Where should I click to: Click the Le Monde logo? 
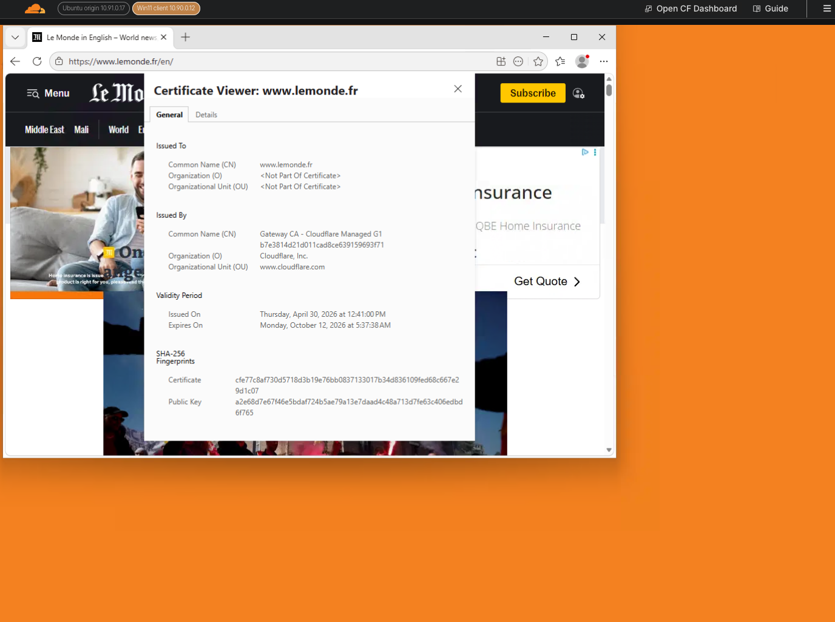(117, 93)
